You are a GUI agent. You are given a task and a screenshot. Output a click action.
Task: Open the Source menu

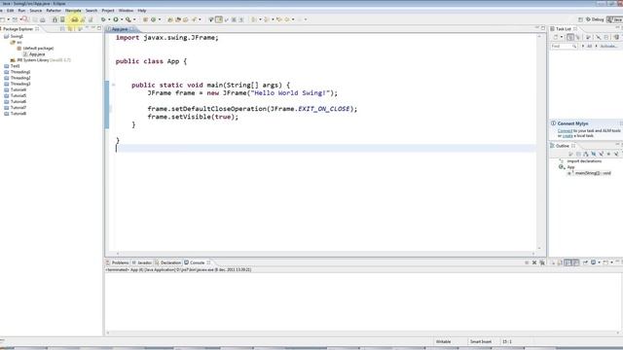click(x=35, y=11)
